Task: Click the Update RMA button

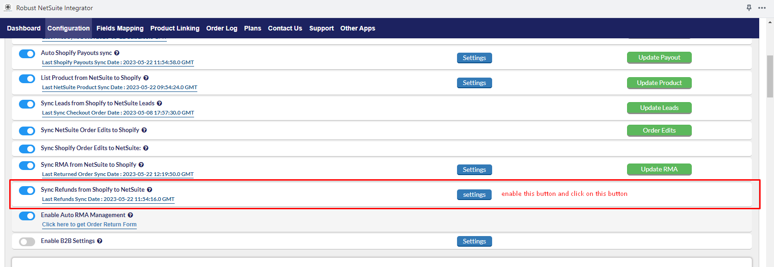Action: point(659,169)
